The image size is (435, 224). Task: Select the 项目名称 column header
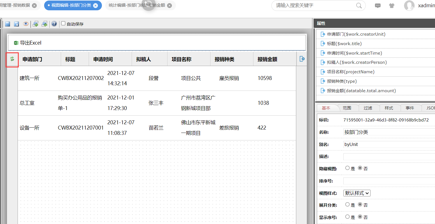[189, 59]
